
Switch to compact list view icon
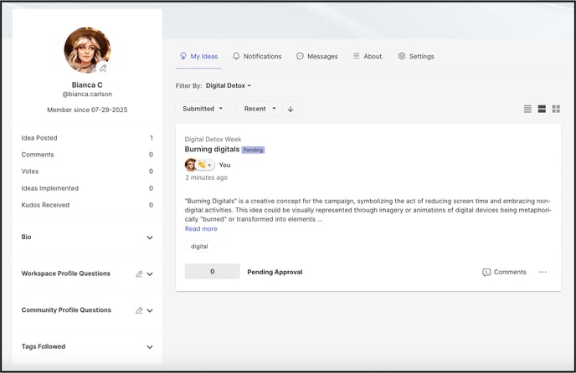[527, 109]
